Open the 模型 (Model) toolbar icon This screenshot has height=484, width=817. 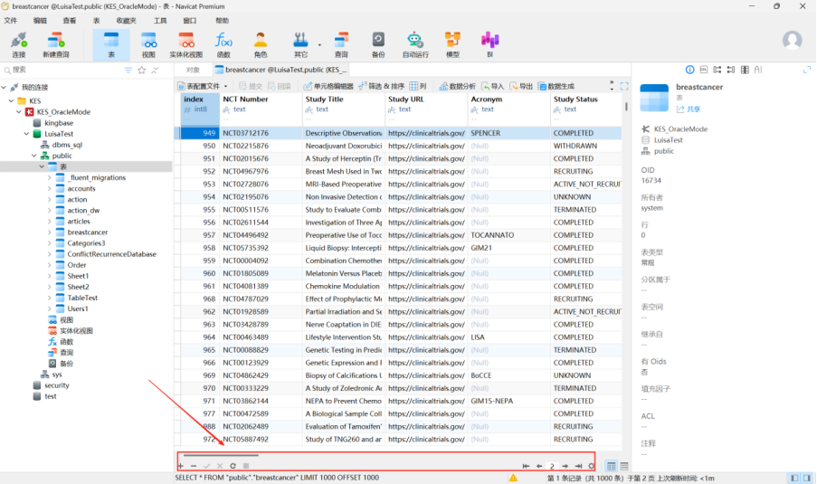coord(452,43)
